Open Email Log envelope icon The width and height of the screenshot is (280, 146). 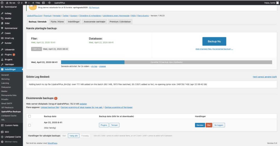[x=2, y=38]
